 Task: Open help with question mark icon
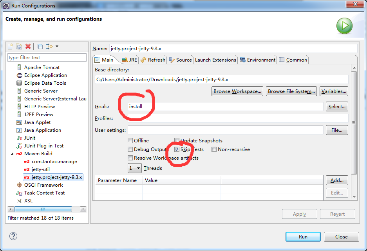(13, 236)
